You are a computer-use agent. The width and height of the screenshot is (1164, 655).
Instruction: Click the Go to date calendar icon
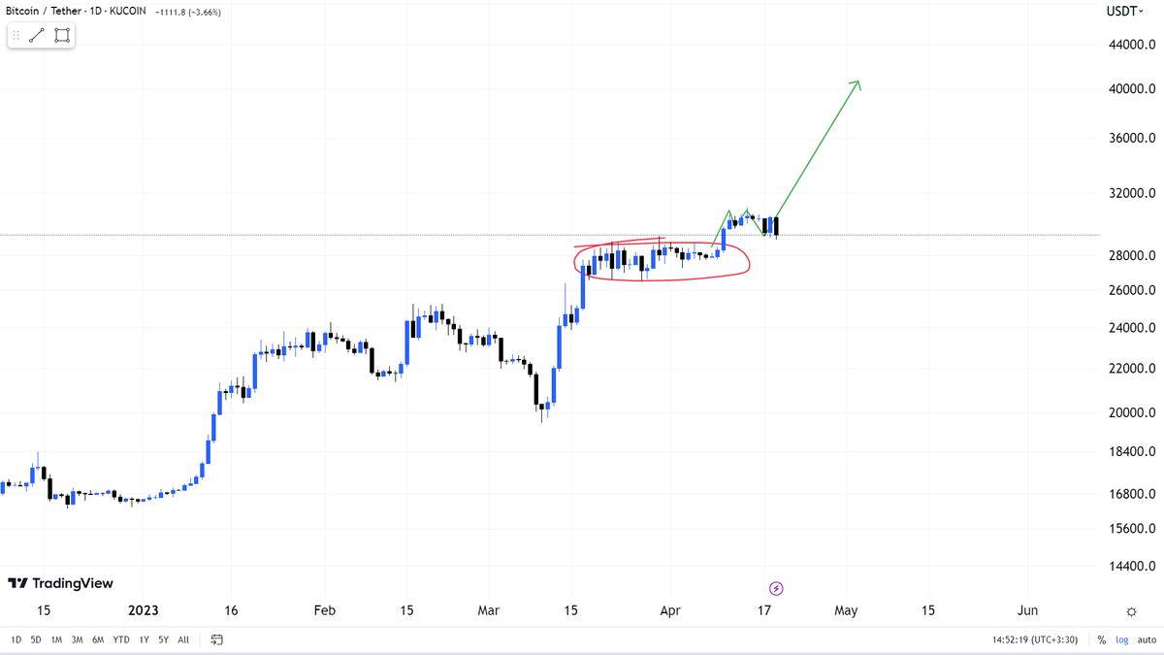(x=217, y=639)
